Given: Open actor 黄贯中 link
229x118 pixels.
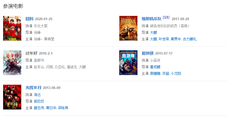Looking at the screenshot, I should [176, 39].
